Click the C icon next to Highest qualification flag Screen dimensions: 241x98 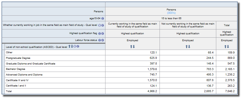(x=103, y=34)
